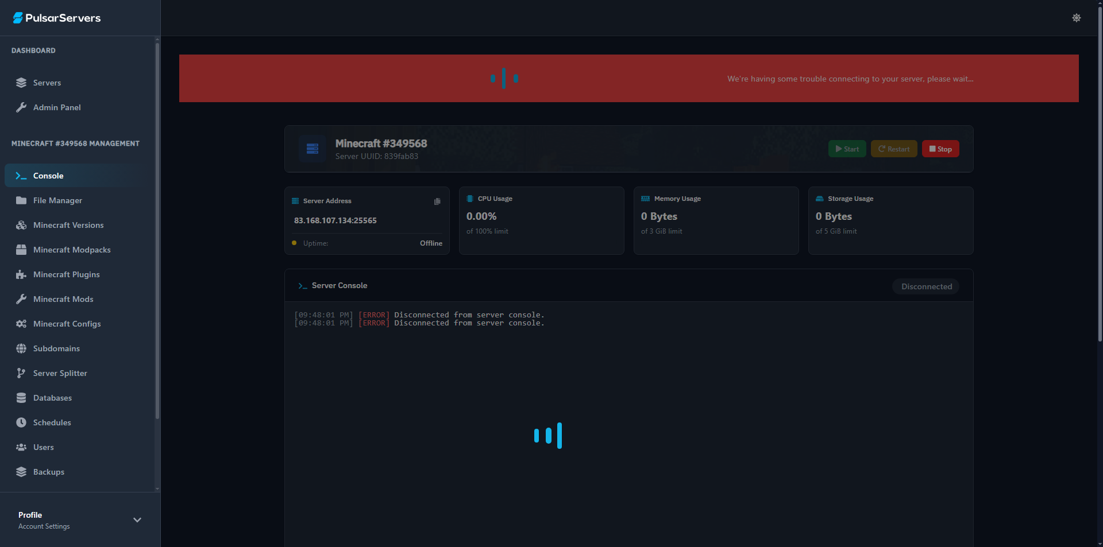The image size is (1103, 547).
Task: Click the Disconnected status badge
Action: (x=925, y=286)
